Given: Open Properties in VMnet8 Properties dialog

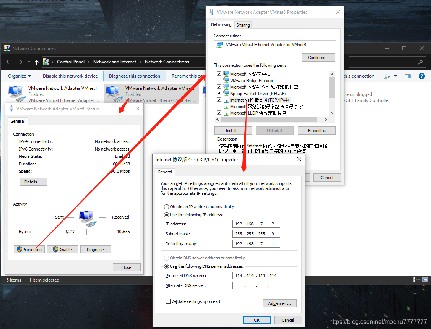Looking at the screenshot, I should pyautogui.click(x=317, y=131).
